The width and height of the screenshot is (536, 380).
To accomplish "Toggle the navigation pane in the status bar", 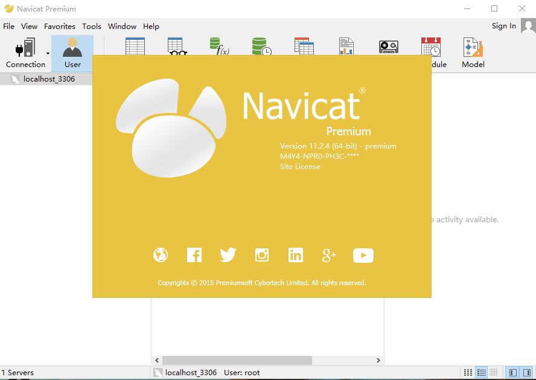I will tap(512, 372).
